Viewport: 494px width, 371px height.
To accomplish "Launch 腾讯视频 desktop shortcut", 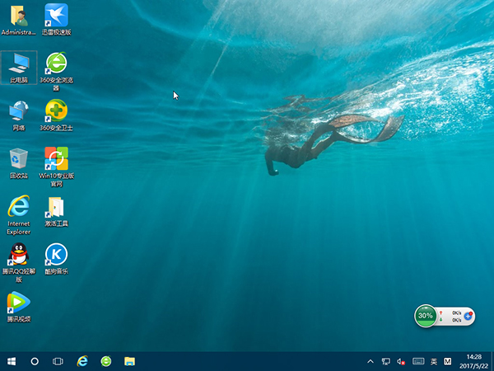I will click(18, 303).
